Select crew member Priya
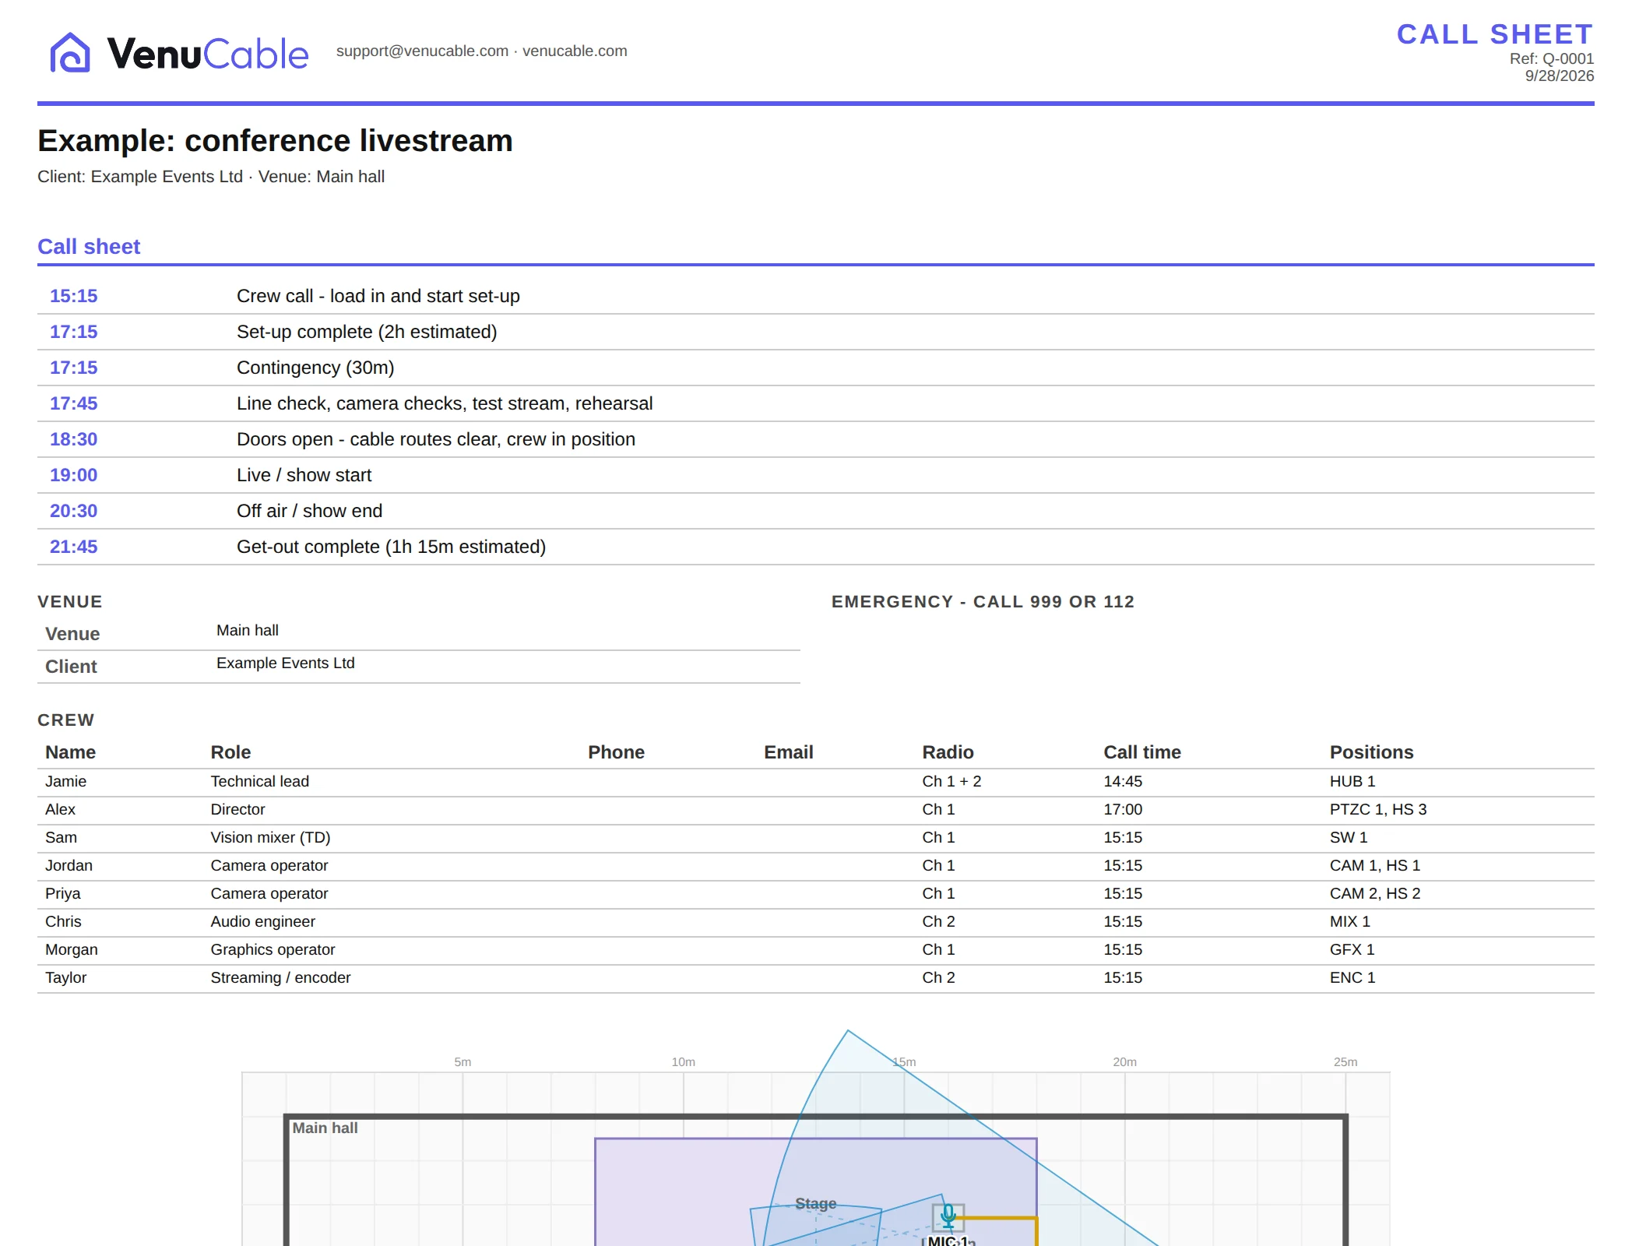This screenshot has width=1632, height=1246. tap(63, 893)
